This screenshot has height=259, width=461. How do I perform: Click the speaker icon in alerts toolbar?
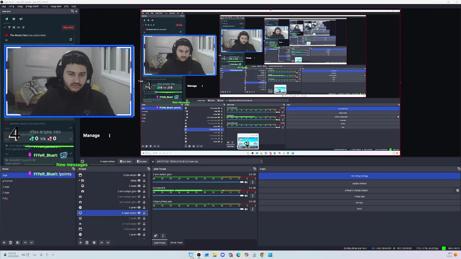click(x=19, y=27)
